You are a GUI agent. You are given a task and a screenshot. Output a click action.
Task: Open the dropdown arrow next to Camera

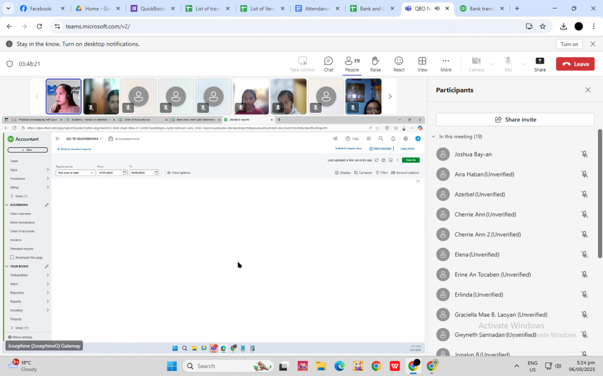(x=491, y=64)
